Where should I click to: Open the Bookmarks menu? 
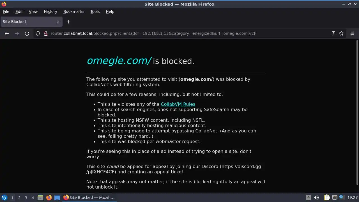click(74, 12)
